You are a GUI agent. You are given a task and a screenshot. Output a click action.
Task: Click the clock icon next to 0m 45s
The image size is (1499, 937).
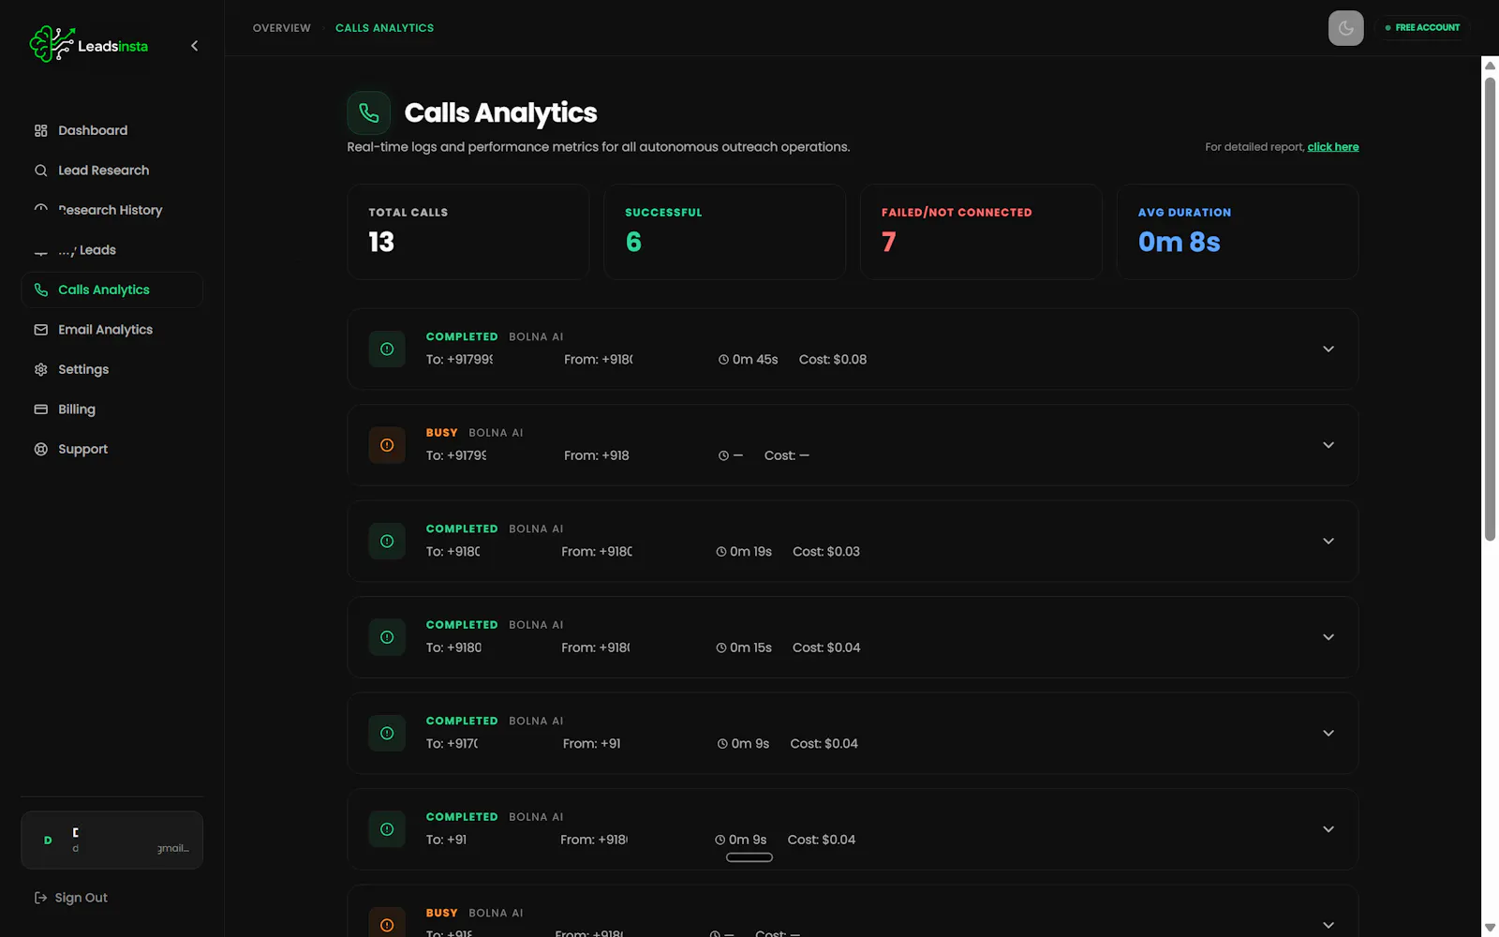coord(723,360)
